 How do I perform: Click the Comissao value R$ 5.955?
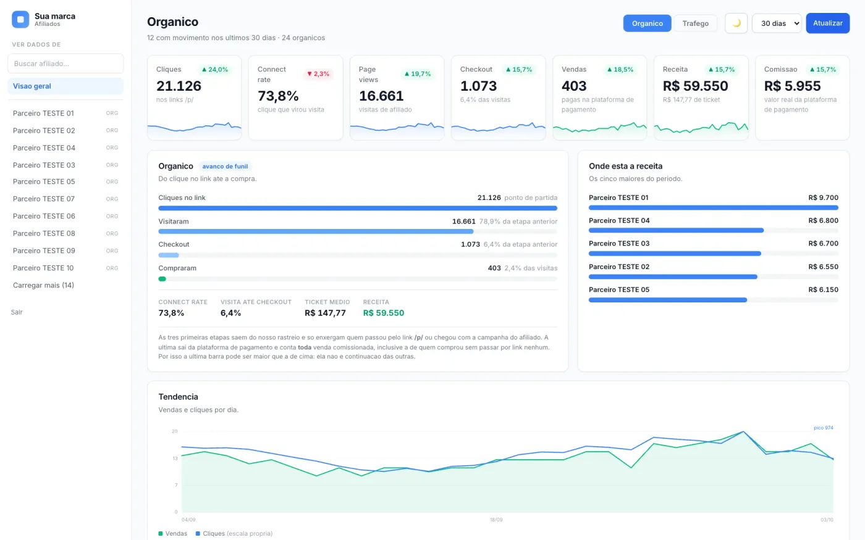(793, 86)
